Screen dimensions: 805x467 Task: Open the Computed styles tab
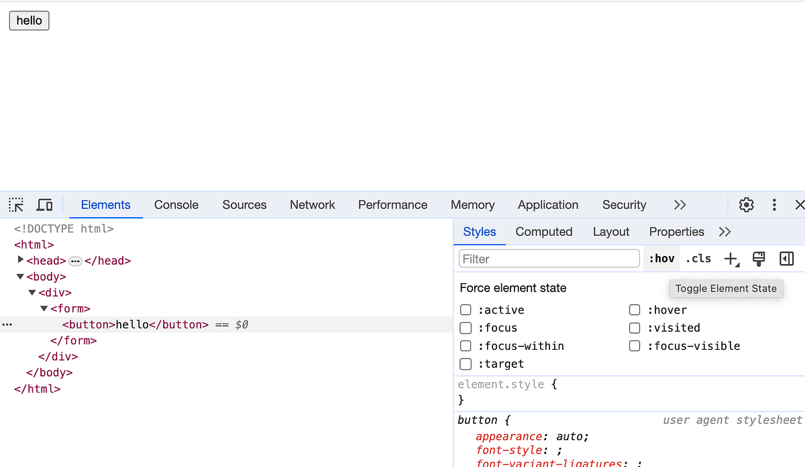543,232
